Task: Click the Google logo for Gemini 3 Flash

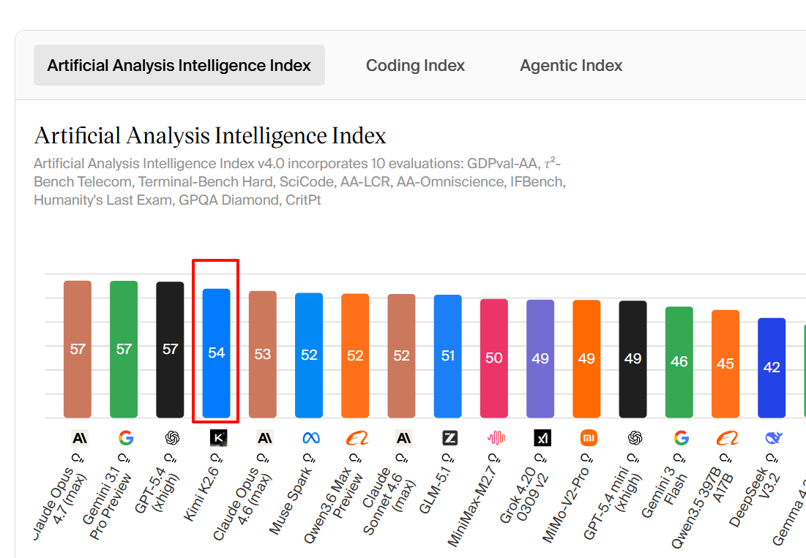Action: (x=681, y=438)
